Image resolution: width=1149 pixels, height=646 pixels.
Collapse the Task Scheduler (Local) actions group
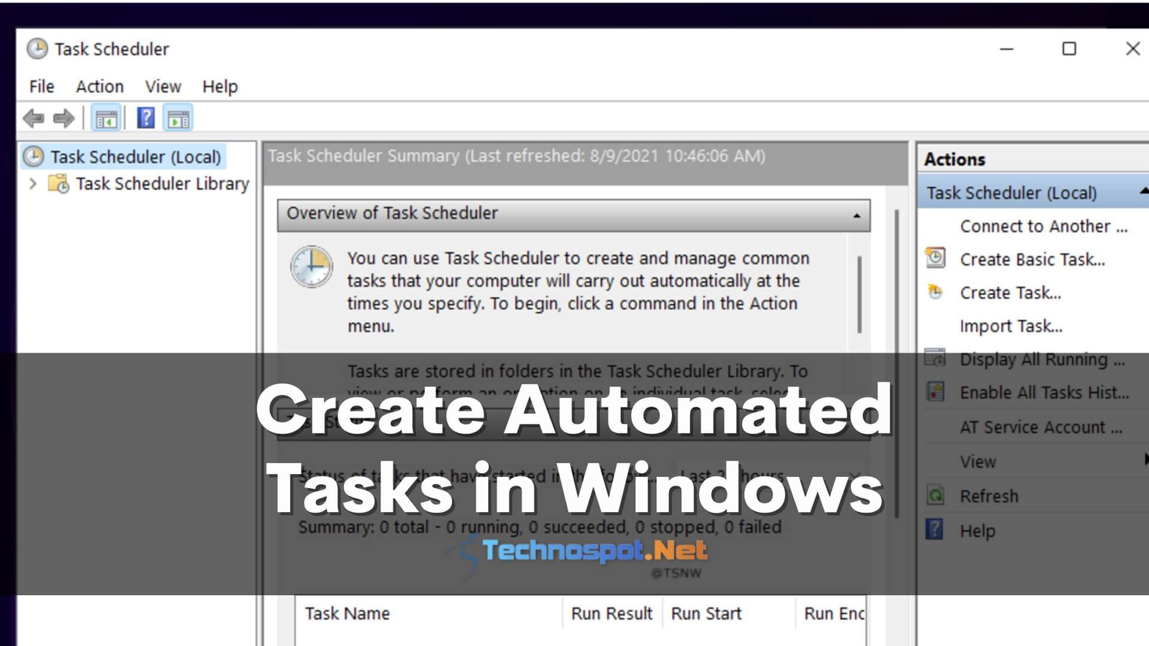pyautogui.click(x=1144, y=191)
